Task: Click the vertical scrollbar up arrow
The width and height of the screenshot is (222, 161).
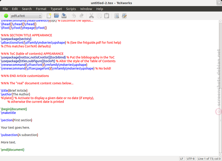Action: pyautogui.click(x=220, y=22)
